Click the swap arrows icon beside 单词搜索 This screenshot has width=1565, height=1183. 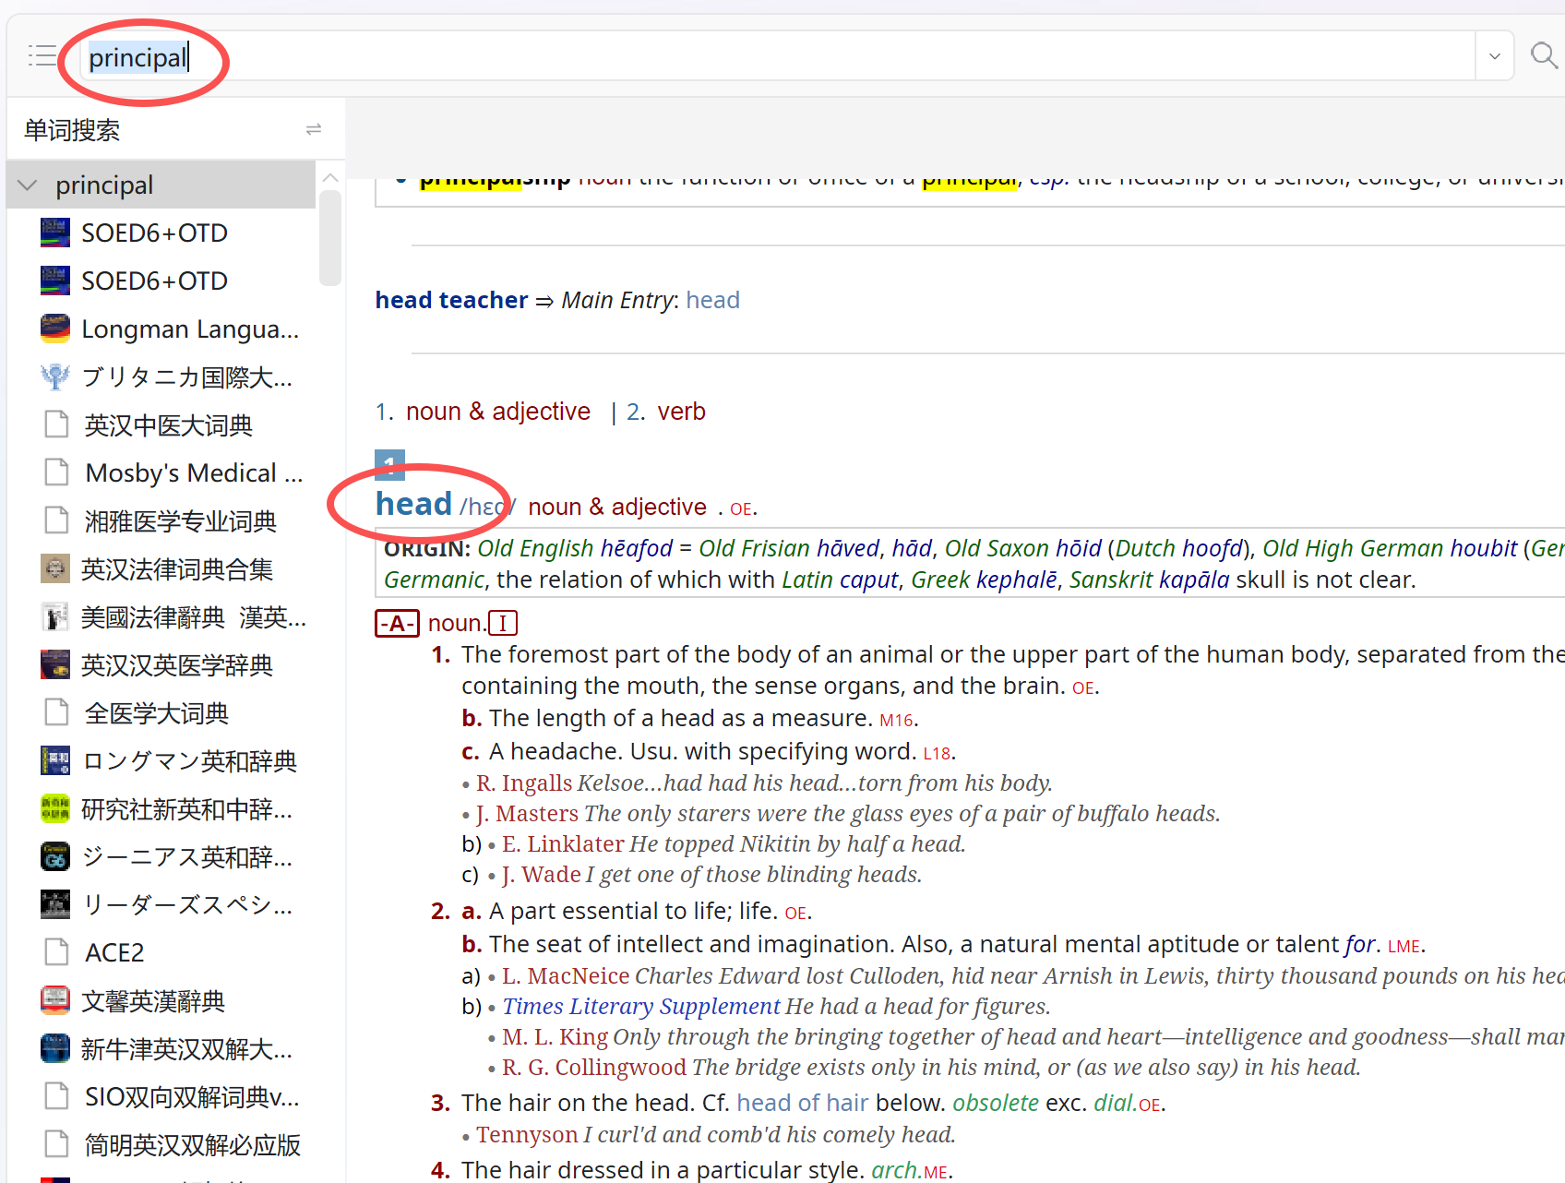(x=314, y=129)
